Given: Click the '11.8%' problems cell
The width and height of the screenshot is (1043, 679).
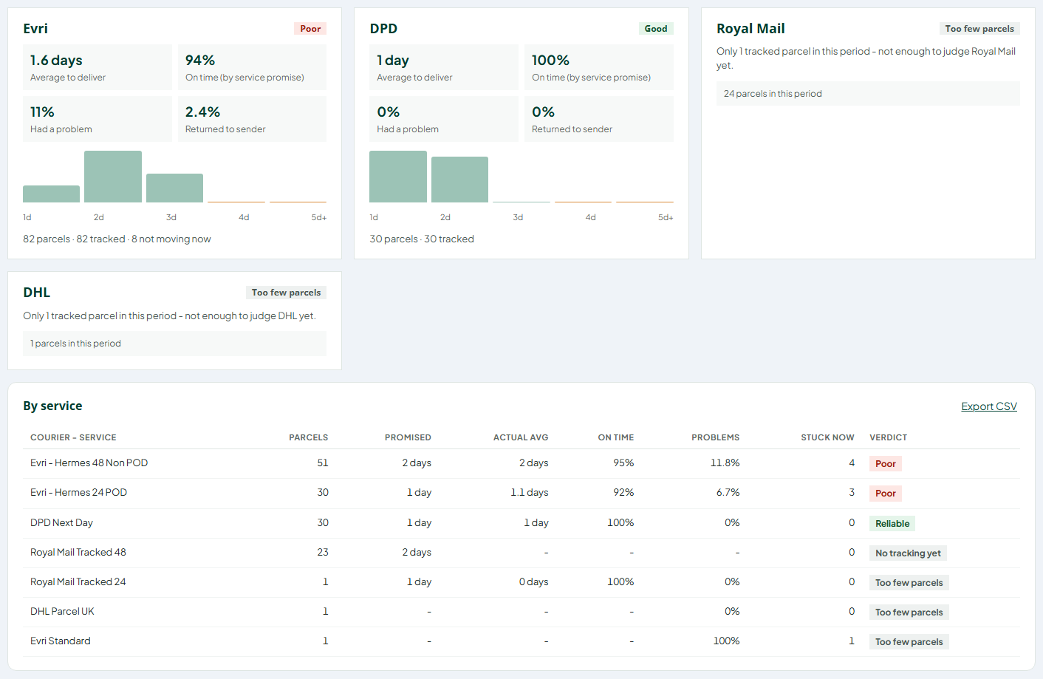Looking at the screenshot, I should tap(725, 463).
